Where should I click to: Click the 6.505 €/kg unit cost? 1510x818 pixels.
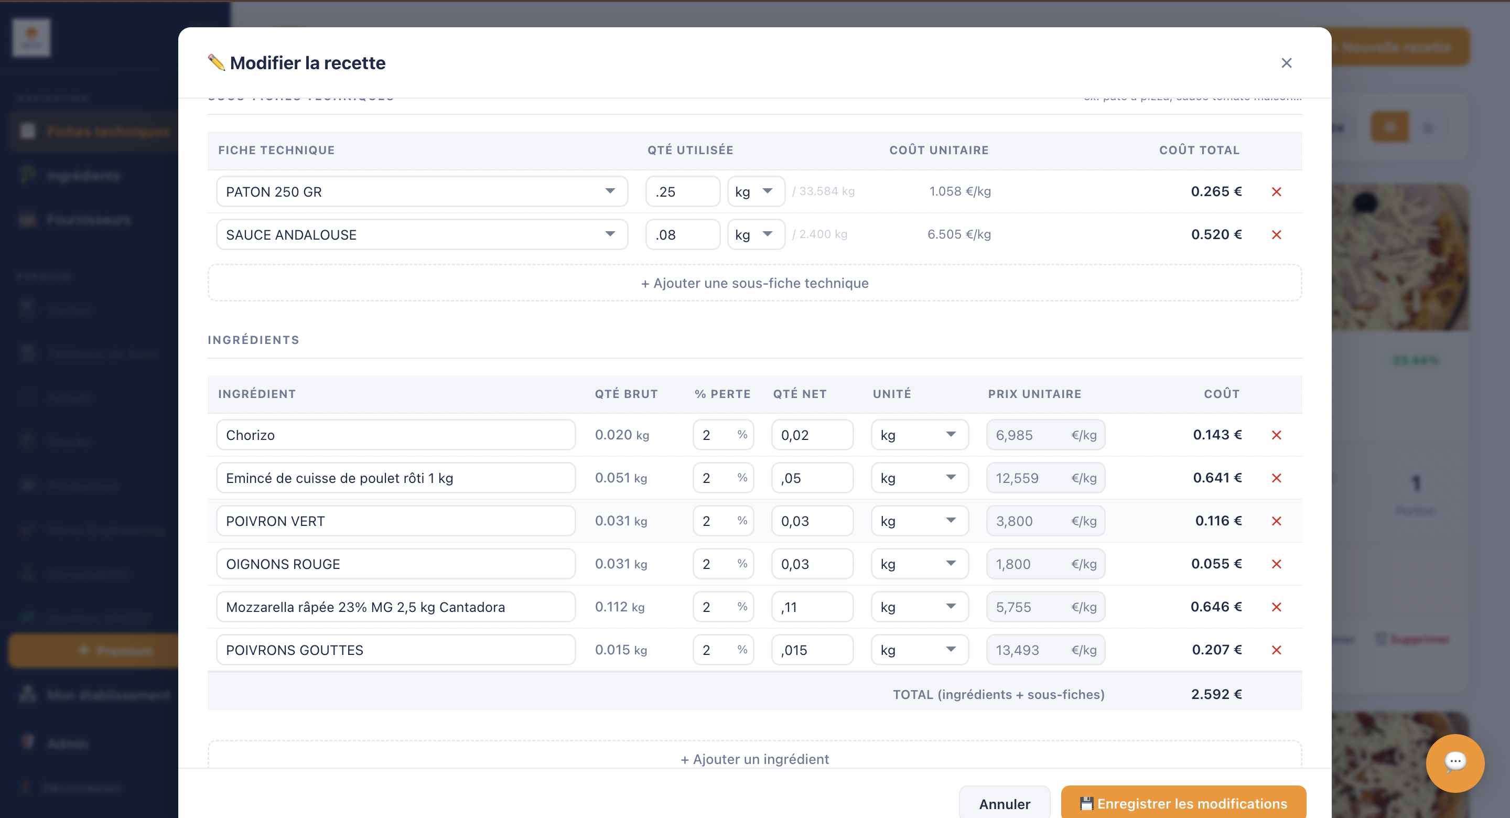pos(959,234)
